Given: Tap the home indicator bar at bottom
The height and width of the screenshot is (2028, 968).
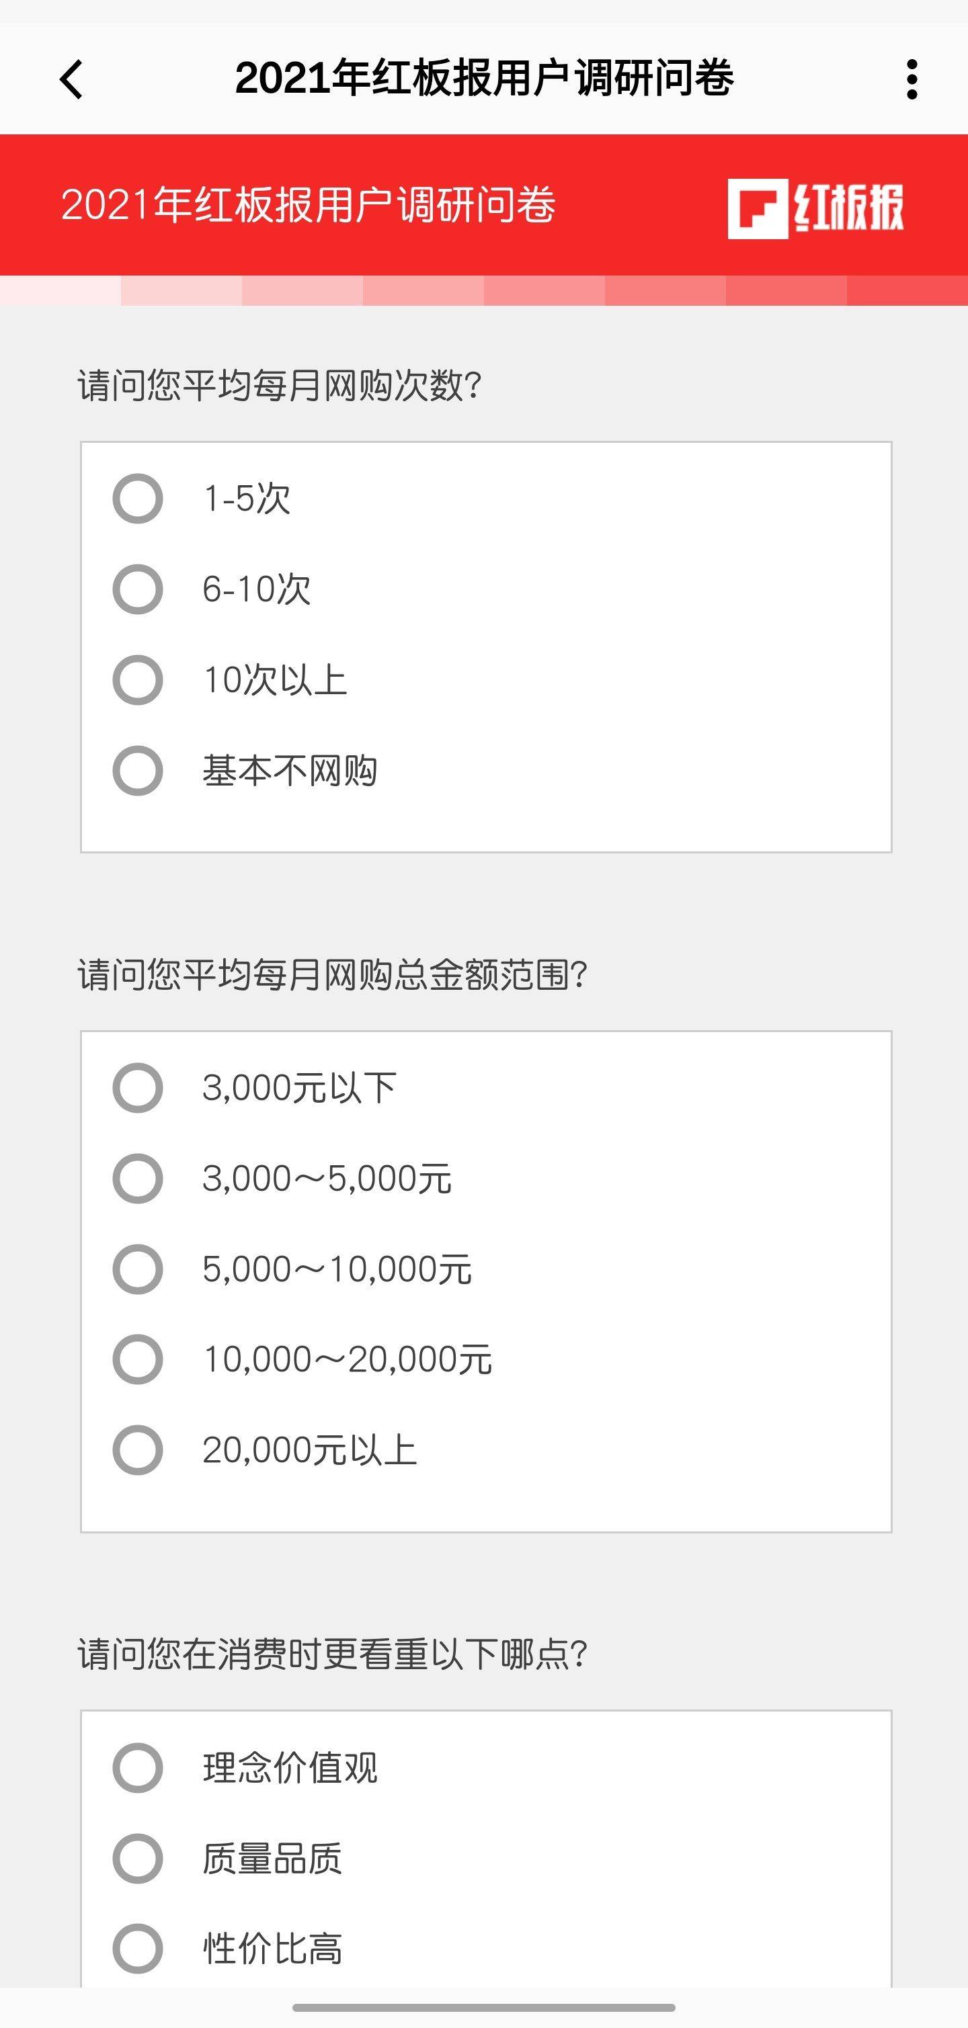Looking at the screenshot, I should 483,2008.
